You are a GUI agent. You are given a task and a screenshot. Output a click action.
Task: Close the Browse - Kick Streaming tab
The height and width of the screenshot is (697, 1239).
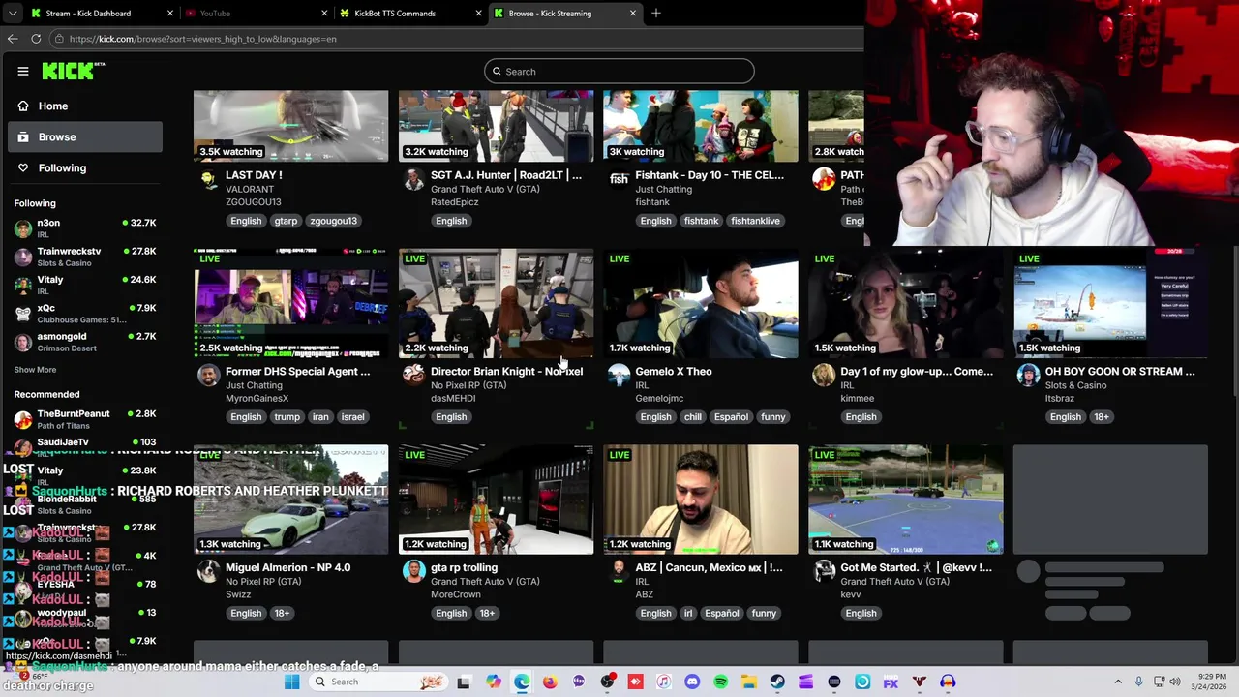633,14
